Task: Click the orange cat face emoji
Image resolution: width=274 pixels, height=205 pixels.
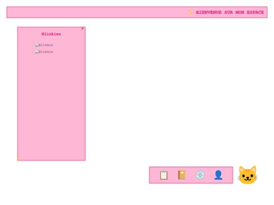Action: coord(248,175)
